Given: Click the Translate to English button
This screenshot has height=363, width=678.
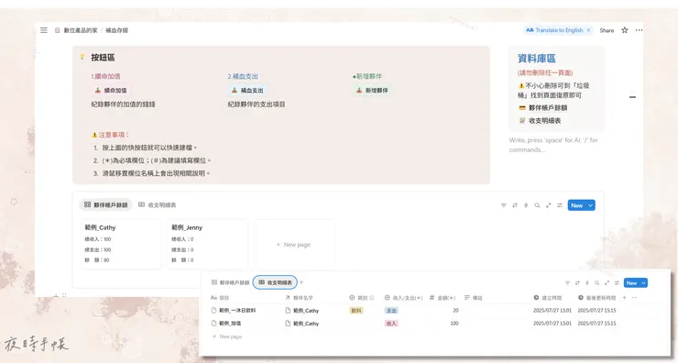Looking at the screenshot, I should tap(554, 30).
